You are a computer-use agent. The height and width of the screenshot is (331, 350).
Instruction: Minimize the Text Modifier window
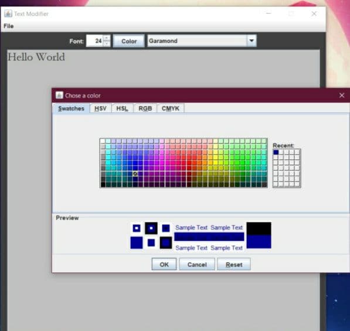[269, 13]
